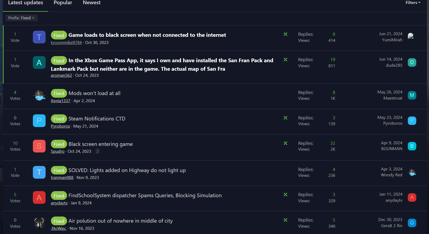The image size is (429, 234).
Task: Click the crossed-tools icon on the Air polution thread
Action: coord(285,220)
